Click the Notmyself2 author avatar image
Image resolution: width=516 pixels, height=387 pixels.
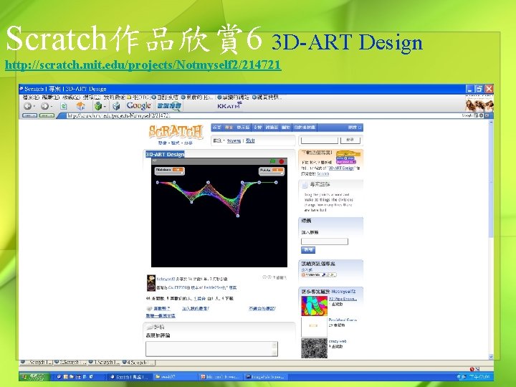(151, 283)
